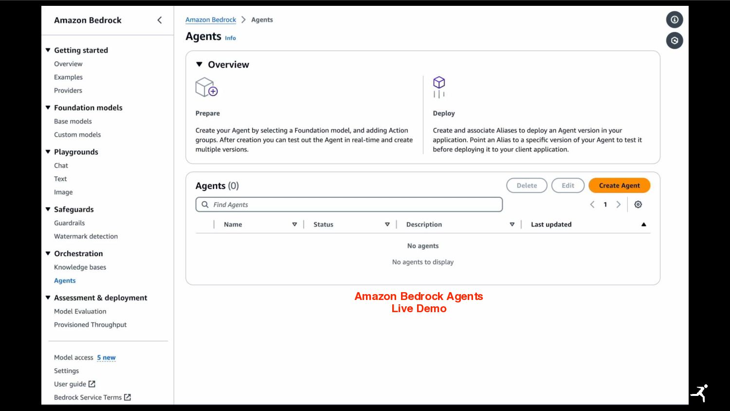Open Providers in sidebar

click(x=68, y=91)
